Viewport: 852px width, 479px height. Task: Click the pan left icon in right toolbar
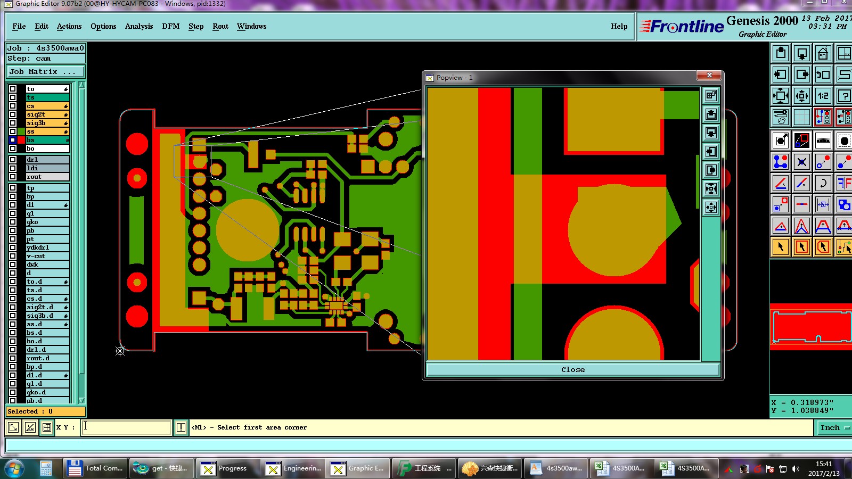pyautogui.click(x=781, y=75)
